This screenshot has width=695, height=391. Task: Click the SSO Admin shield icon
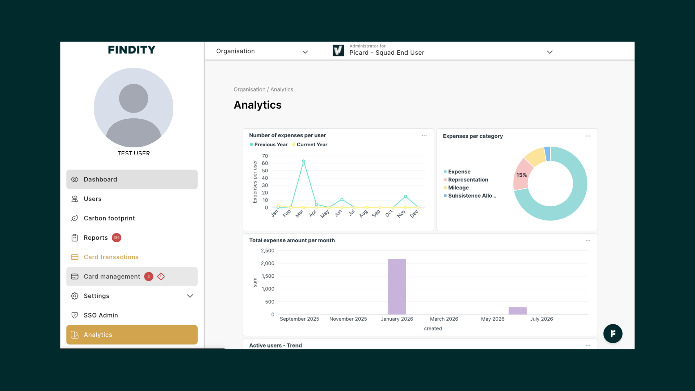tap(75, 315)
